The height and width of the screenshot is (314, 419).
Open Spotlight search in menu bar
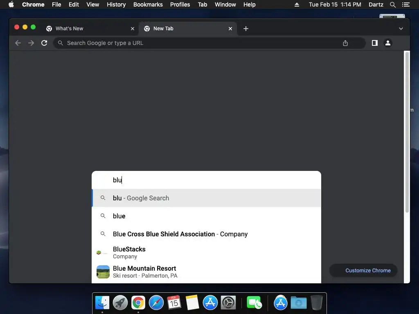(392, 4)
